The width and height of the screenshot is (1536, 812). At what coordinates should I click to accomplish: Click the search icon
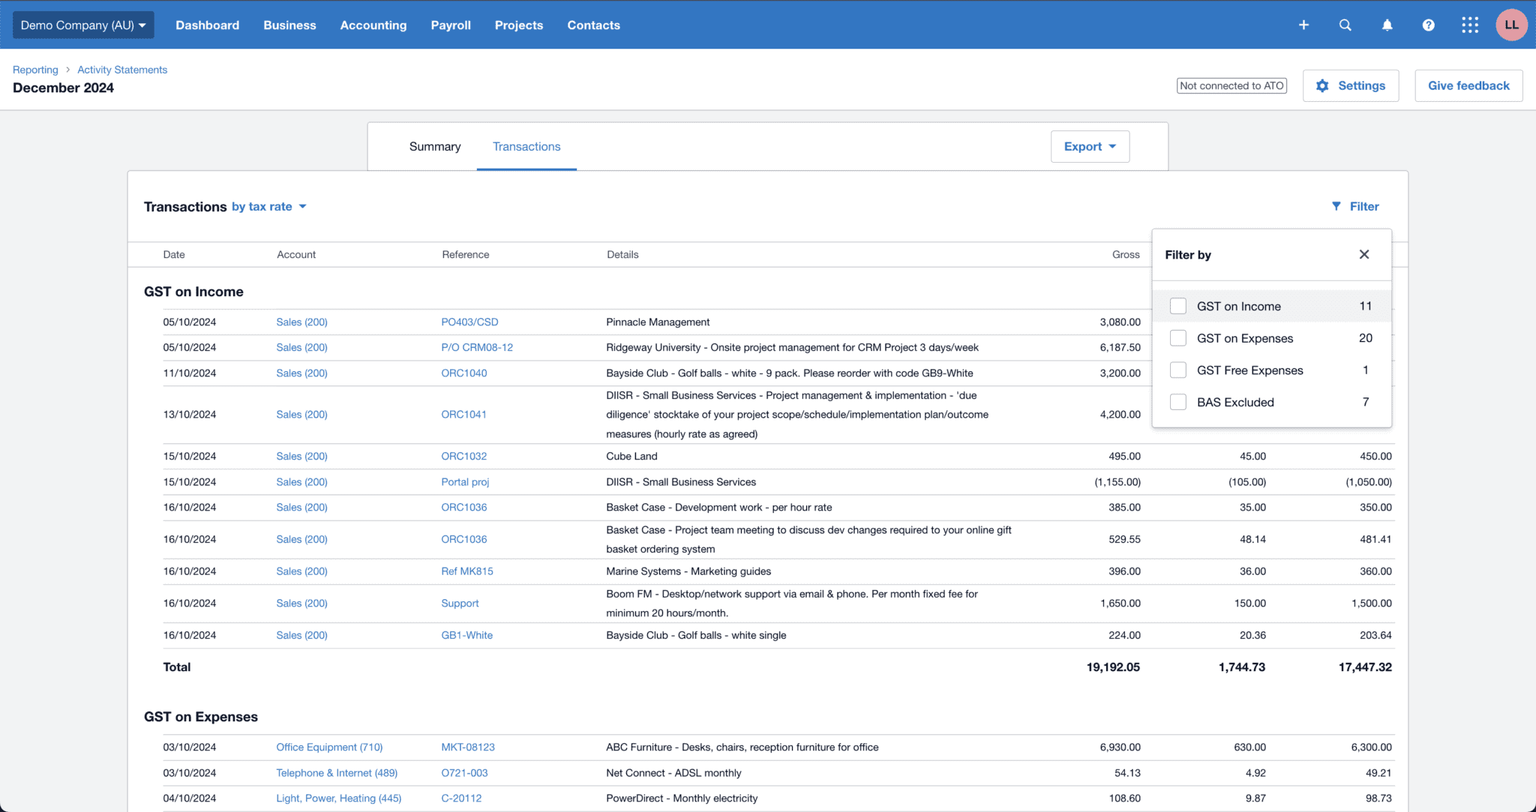1345,25
